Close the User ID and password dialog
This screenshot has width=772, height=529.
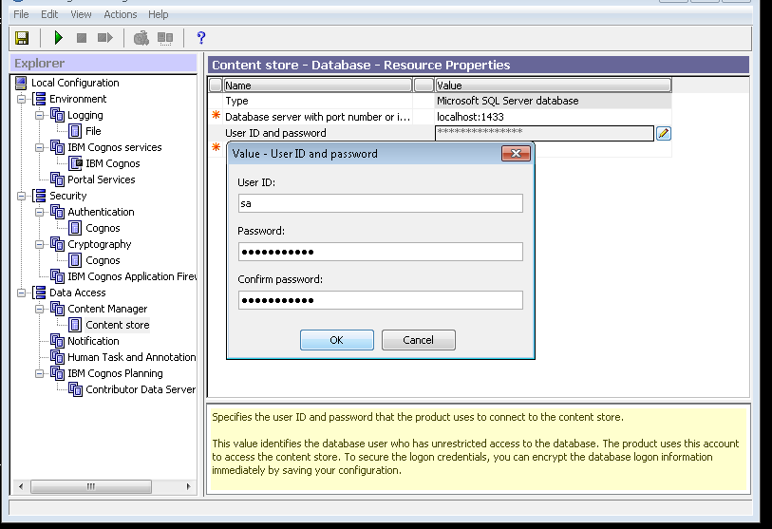[516, 153]
